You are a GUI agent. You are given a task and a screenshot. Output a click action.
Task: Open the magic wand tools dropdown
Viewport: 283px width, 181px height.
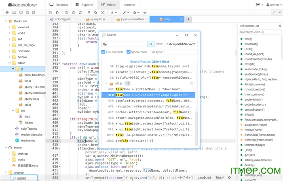126,13
